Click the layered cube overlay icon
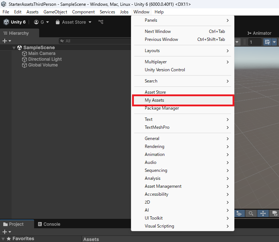Viewport: 279px width, 242px height. coord(239,213)
